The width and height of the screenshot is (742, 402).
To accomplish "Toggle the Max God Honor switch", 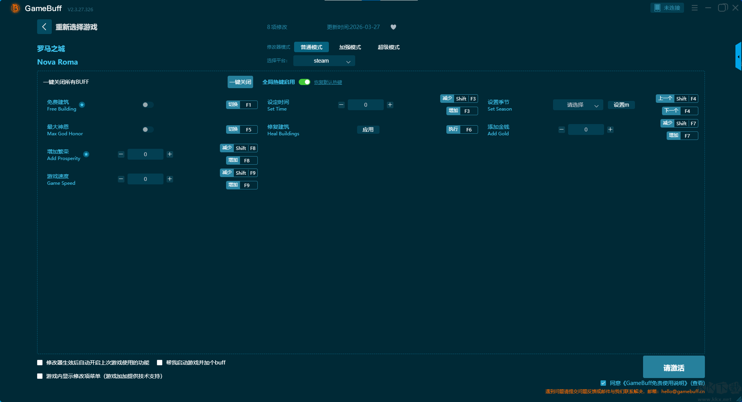I will 148,129.
